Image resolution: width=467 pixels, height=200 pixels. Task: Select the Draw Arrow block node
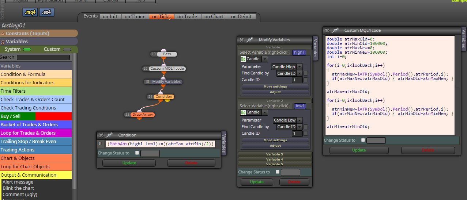pyautogui.click(x=143, y=115)
